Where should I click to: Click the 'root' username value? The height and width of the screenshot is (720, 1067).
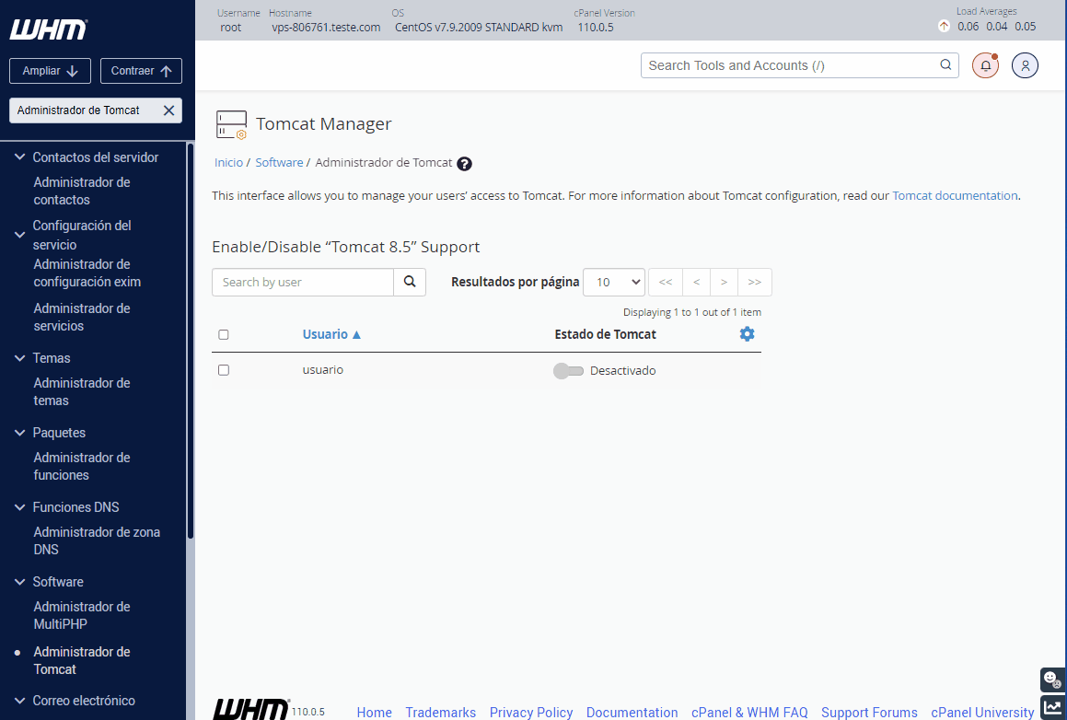tap(231, 28)
